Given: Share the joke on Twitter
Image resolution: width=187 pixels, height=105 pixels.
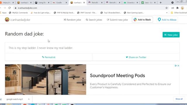Looking at the screenshot, I should point(136,57).
